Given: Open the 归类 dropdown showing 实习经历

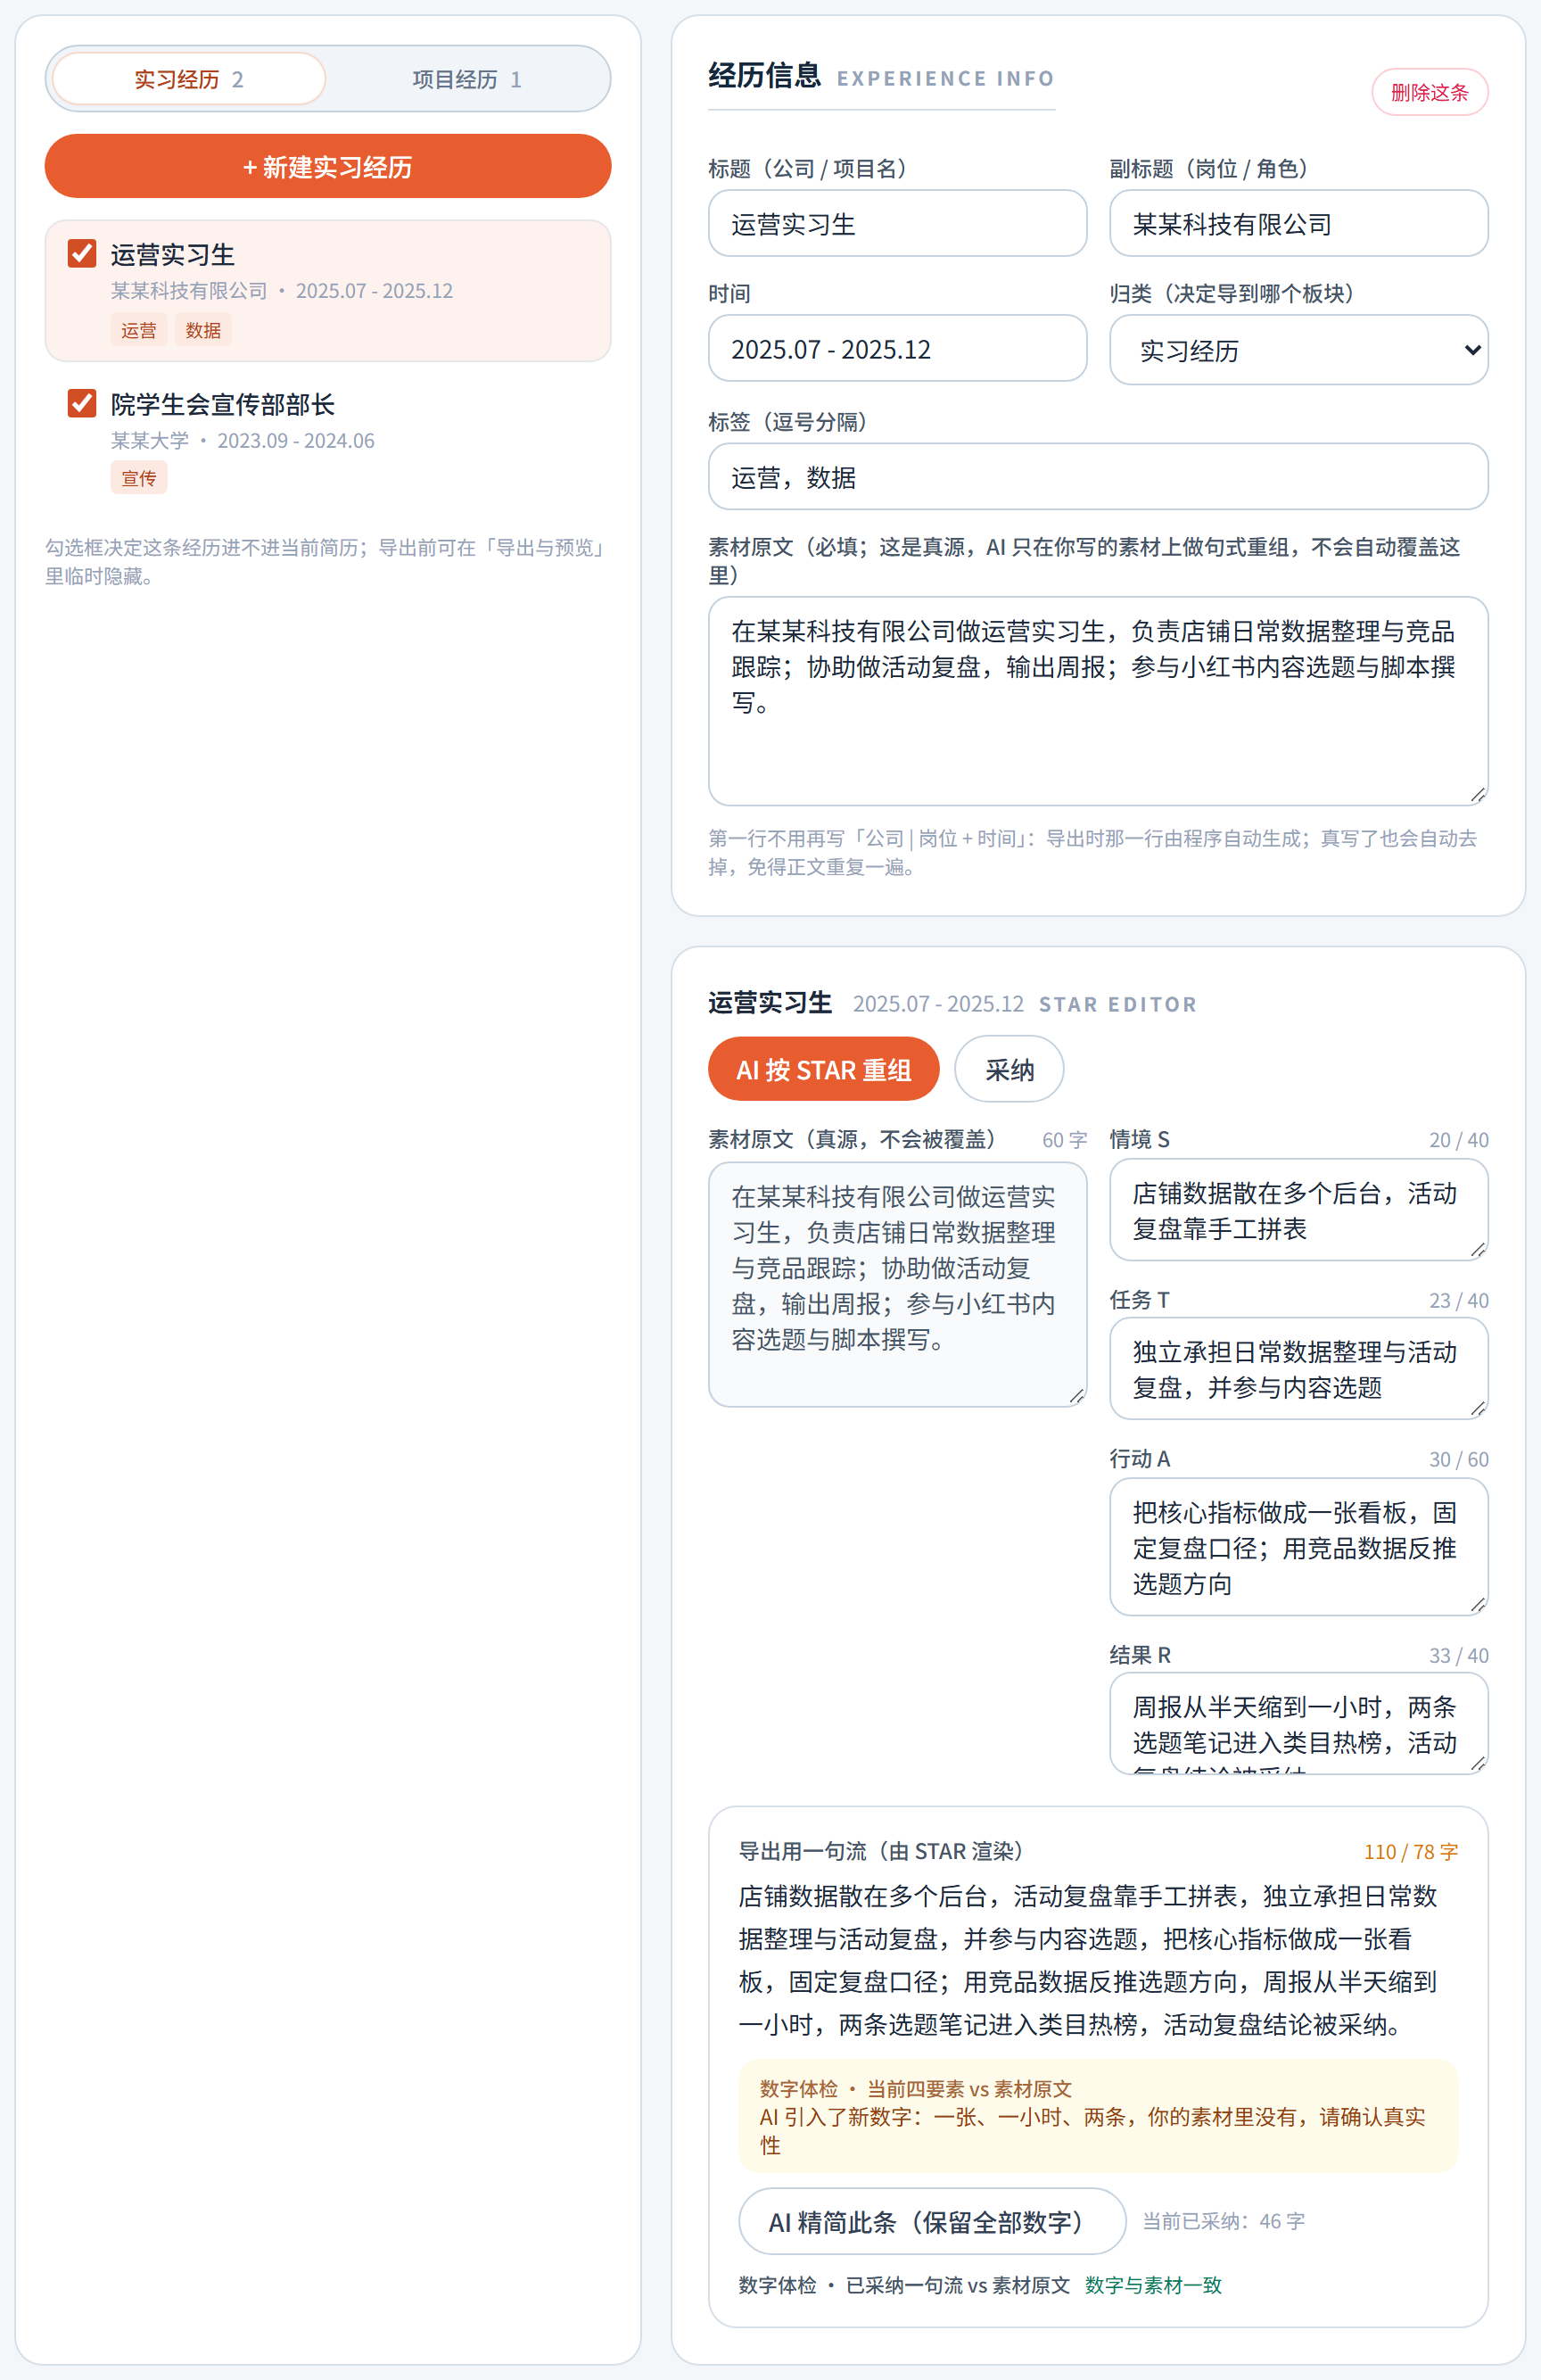Looking at the screenshot, I should tap(1298, 350).
